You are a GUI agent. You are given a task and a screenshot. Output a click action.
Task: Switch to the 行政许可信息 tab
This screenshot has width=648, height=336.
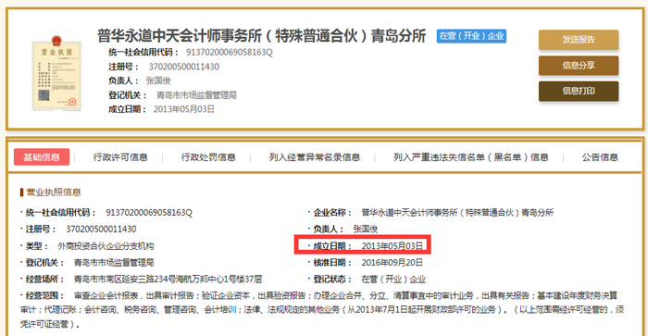coord(120,157)
